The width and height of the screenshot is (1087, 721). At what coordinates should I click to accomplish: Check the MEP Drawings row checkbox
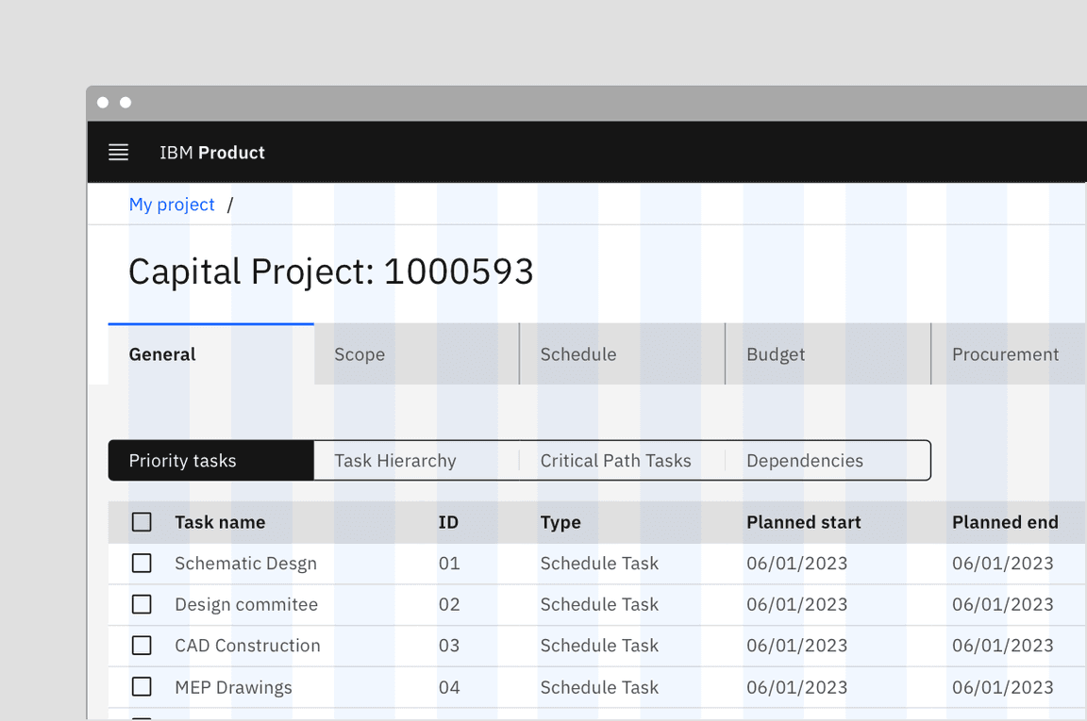tap(142, 687)
